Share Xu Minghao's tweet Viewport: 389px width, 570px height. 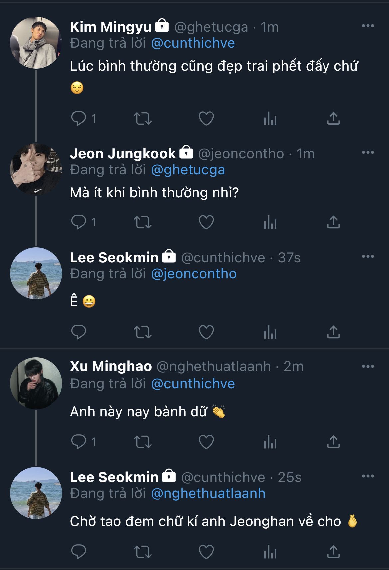pyautogui.click(x=333, y=442)
